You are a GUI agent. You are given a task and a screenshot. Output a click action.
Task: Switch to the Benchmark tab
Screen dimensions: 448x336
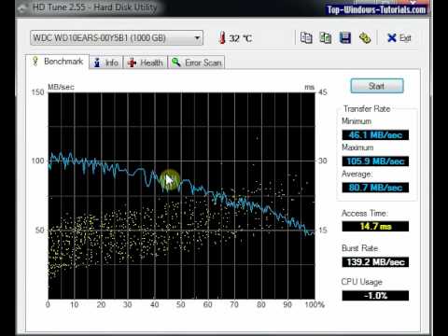pos(58,62)
